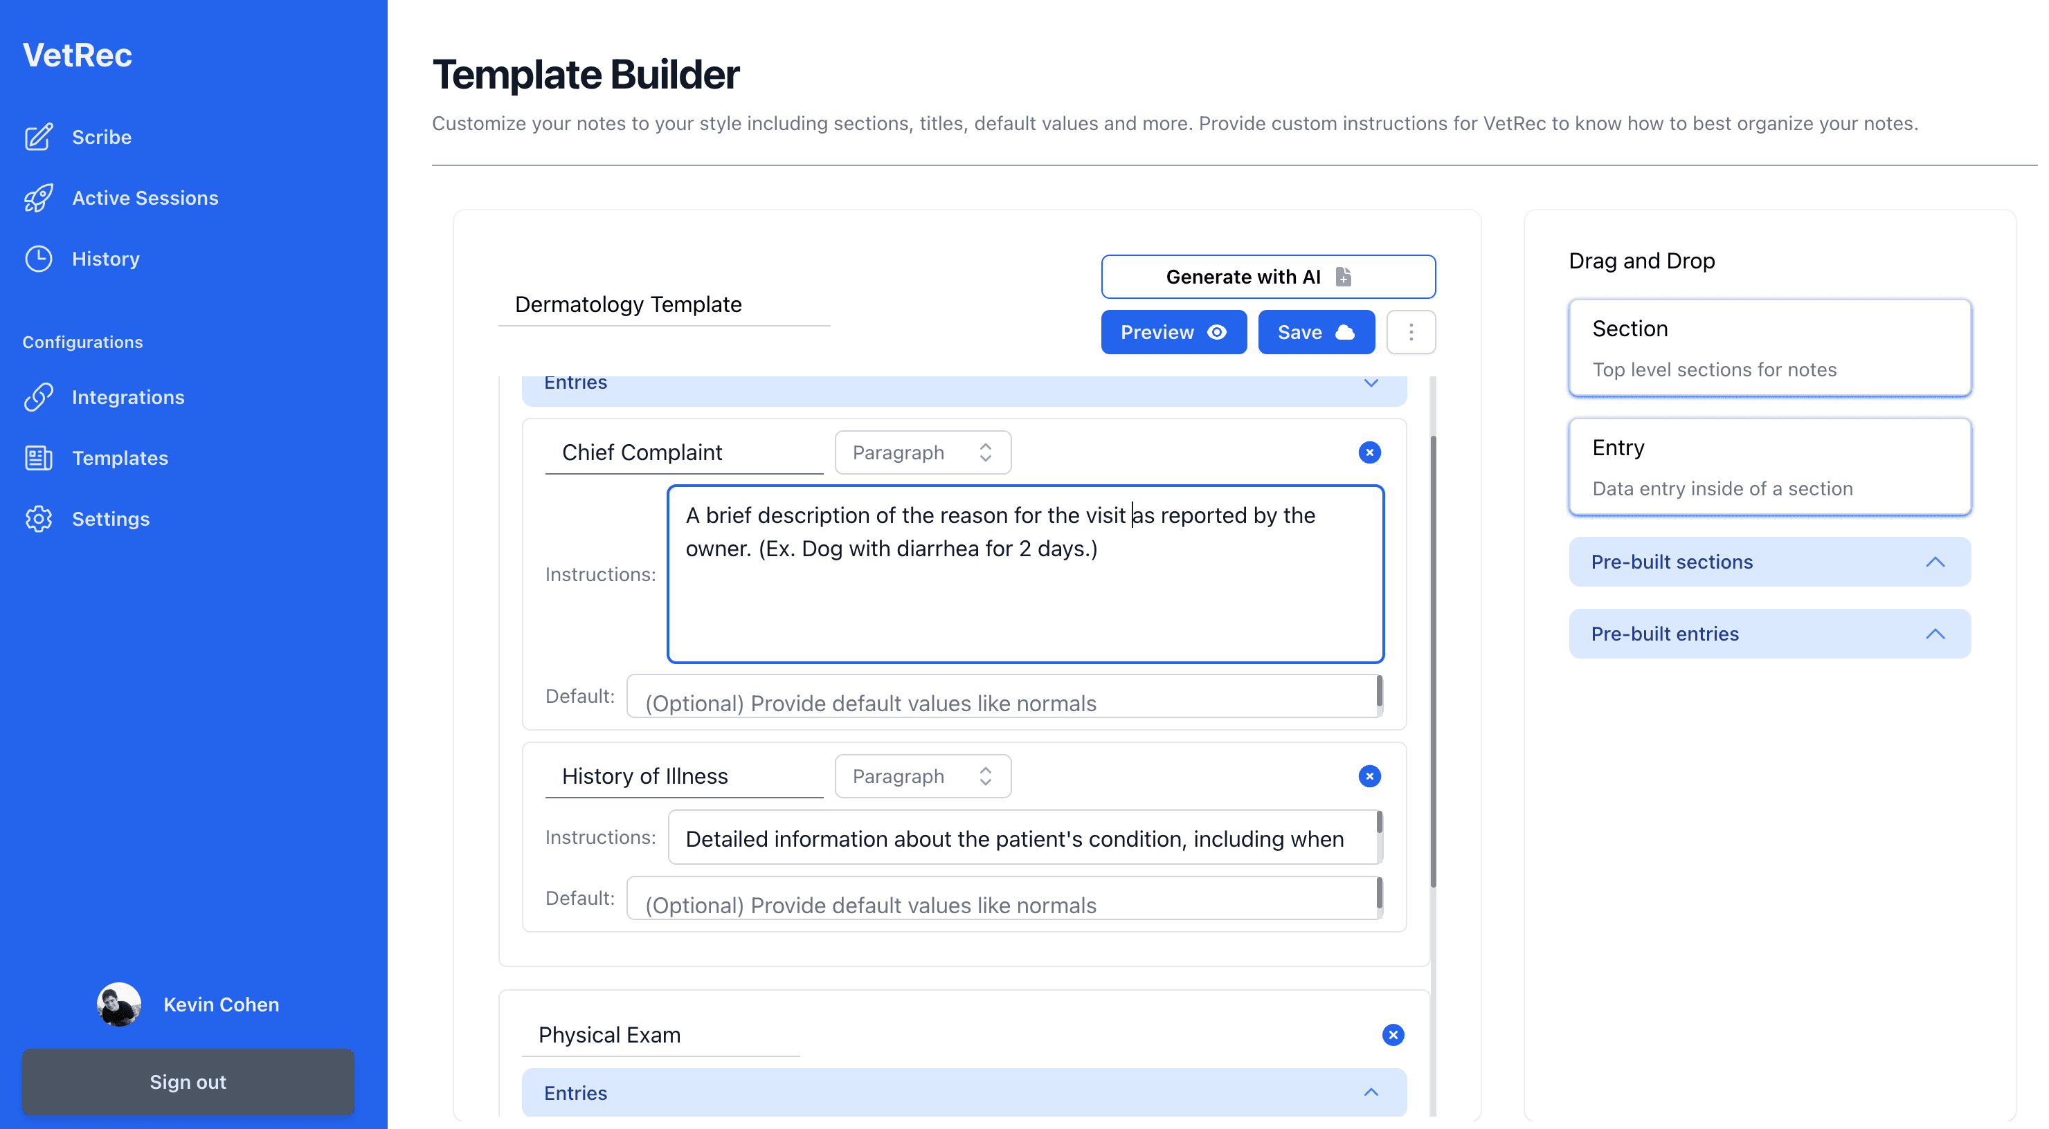2049x1129 pixels.
Task: Preview the template
Action: click(x=1173, y=332)
